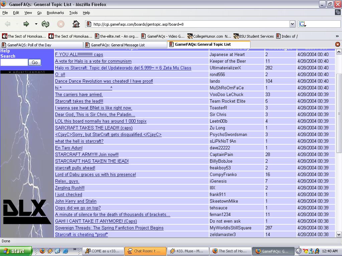
Task: Open the Edit menu
Action: [16, 13]
